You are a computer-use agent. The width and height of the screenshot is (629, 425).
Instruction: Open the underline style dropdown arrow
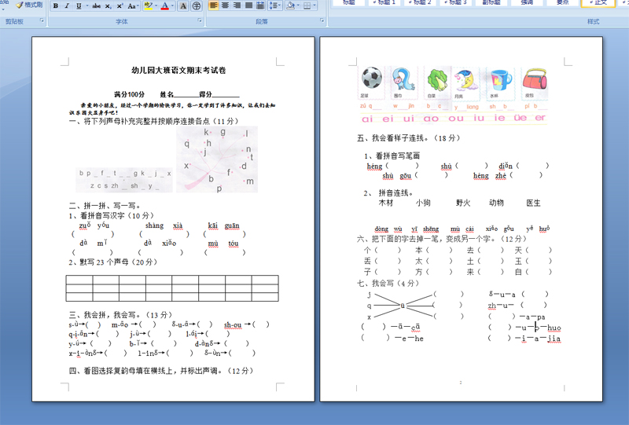(87, 5)
